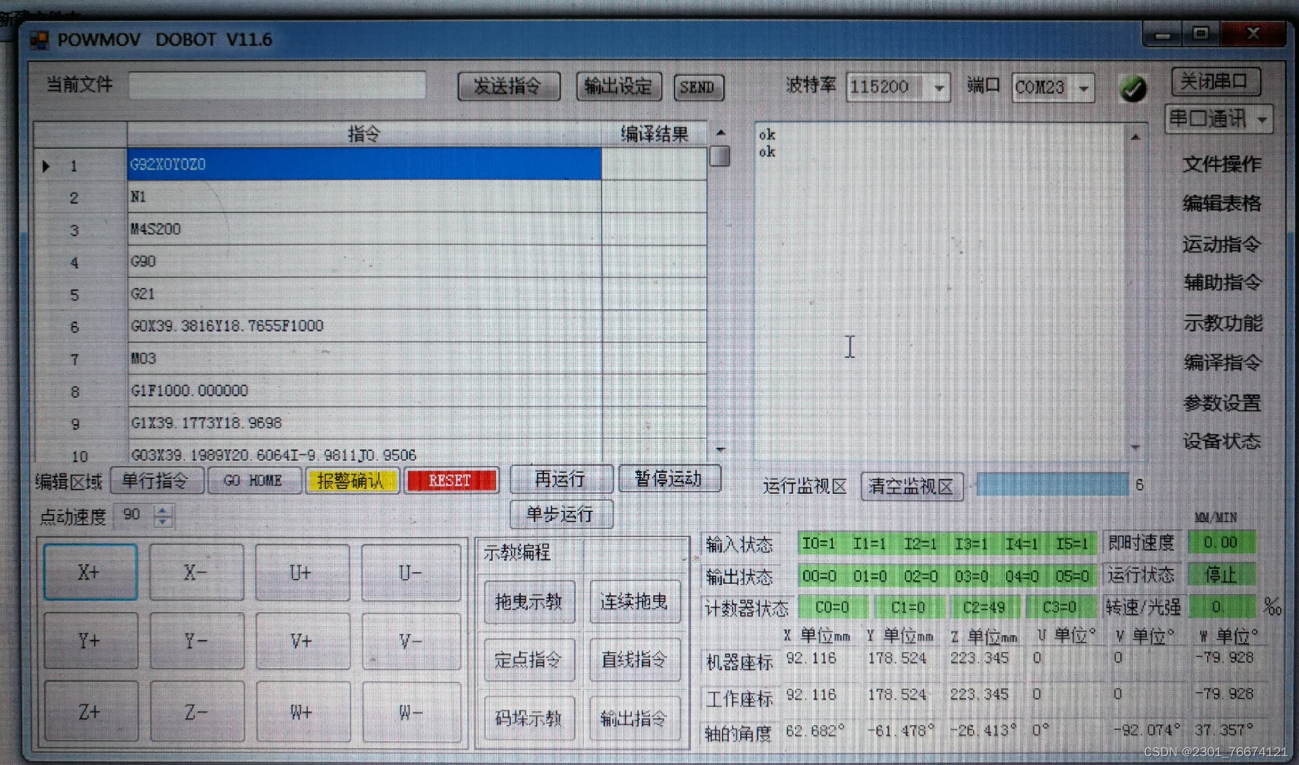Click the 连续拖曳 button
Viewport: 1299px width, 765px height.
635,602
